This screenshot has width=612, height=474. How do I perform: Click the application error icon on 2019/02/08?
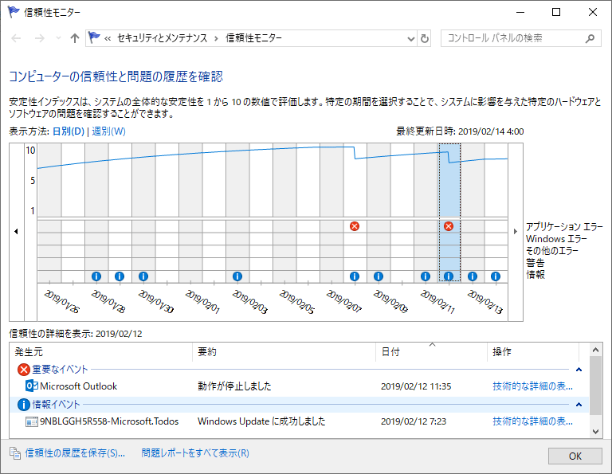click(x=355, y=226)
